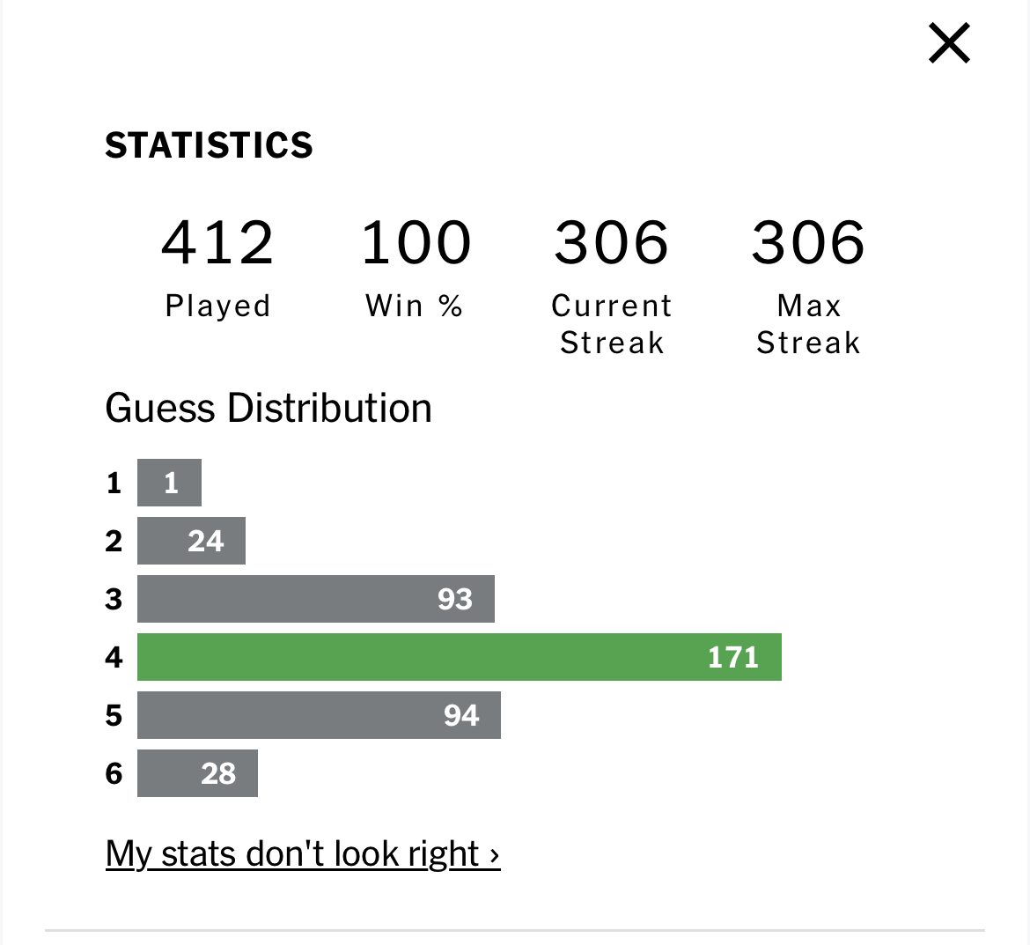Click the row label 6 in distribution

pos(114,773)
